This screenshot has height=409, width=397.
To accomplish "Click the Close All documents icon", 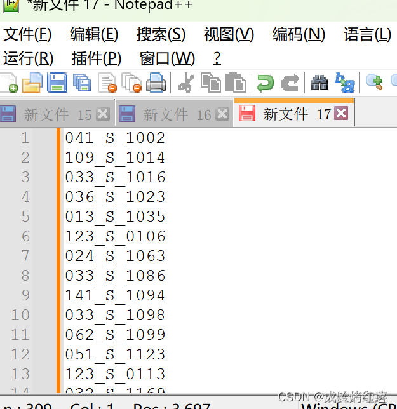I will click(131, 83).
